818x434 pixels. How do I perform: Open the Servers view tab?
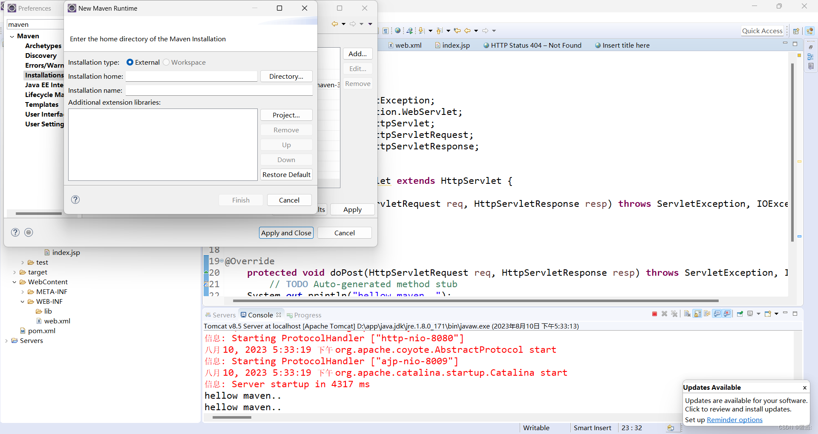click(220, 315)
